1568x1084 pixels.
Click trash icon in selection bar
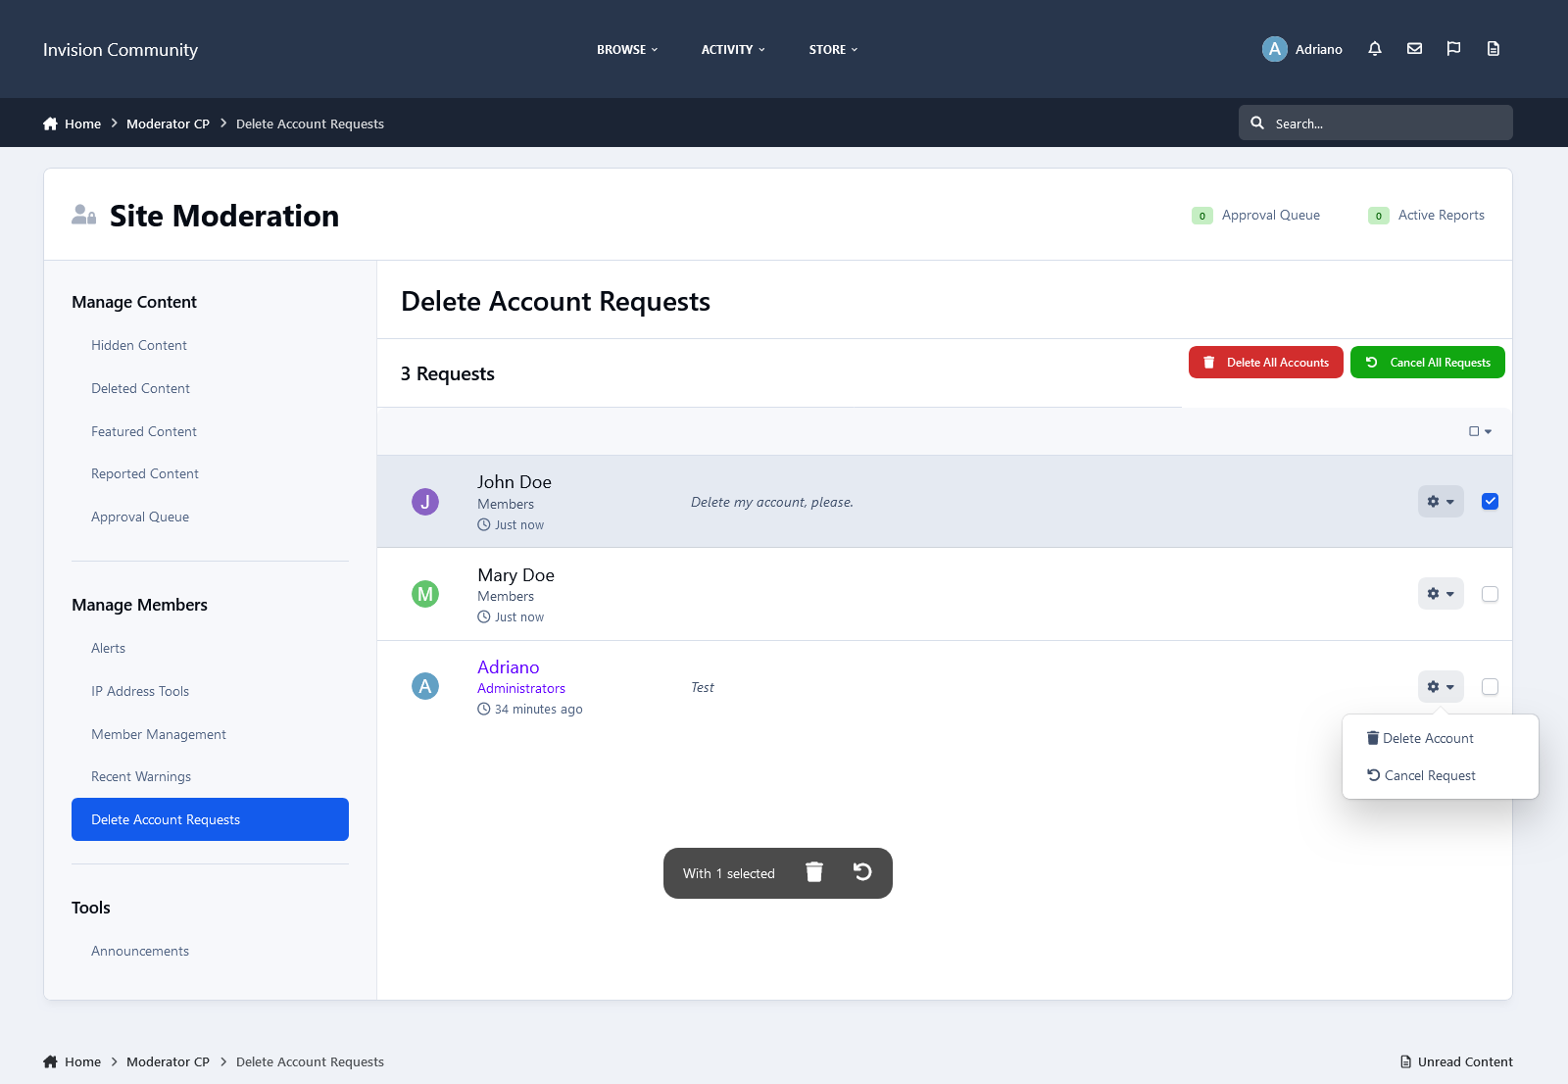(x=814, y=872)
